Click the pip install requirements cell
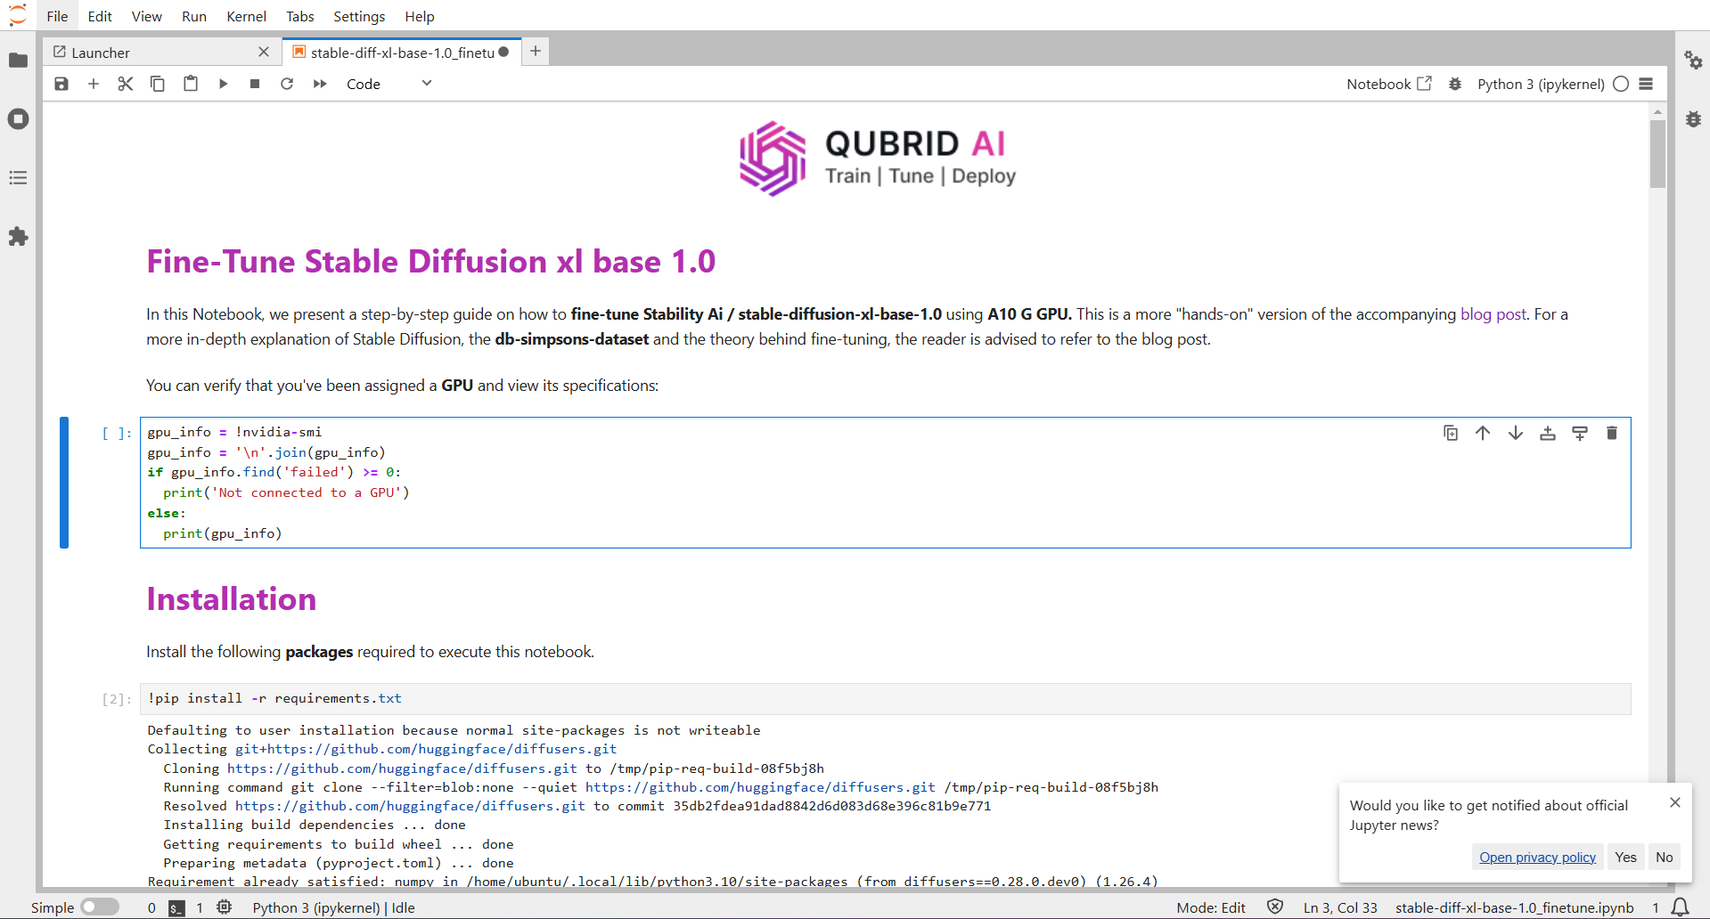This screenshot has height=919, width=1710. point(885,699)
